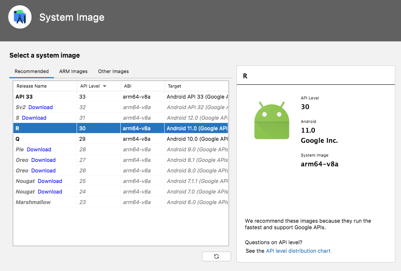Switch to the Recommended tab
Screen dimensions: 401x271
pyautogui.click(x=32, y=71)
